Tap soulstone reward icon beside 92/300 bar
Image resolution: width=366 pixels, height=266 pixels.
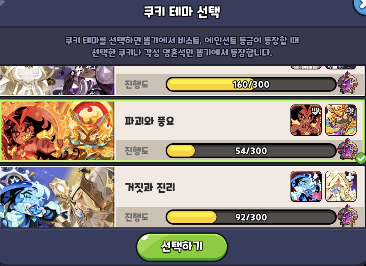348,215
